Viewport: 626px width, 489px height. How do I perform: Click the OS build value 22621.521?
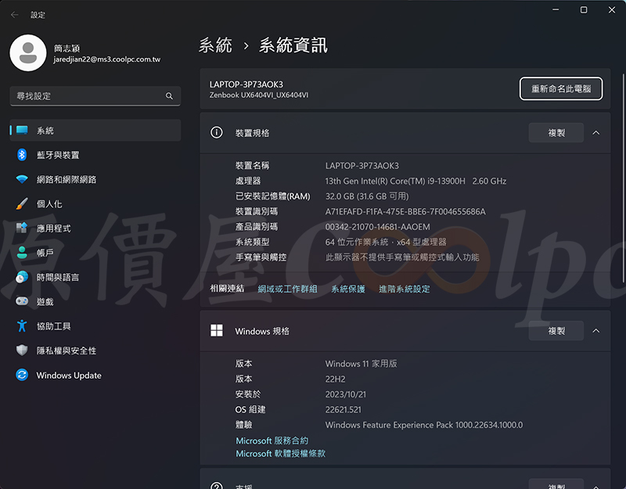[x=343, y=409]
